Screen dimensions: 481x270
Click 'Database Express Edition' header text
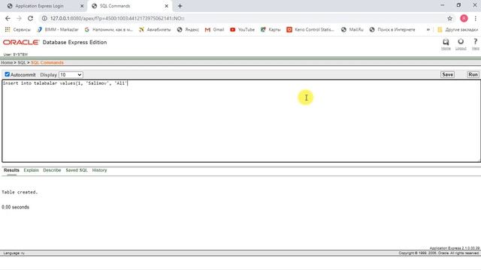click(x=74, y=42)
